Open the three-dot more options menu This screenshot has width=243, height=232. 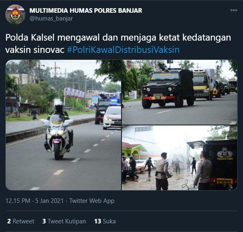tap(234, 10)
